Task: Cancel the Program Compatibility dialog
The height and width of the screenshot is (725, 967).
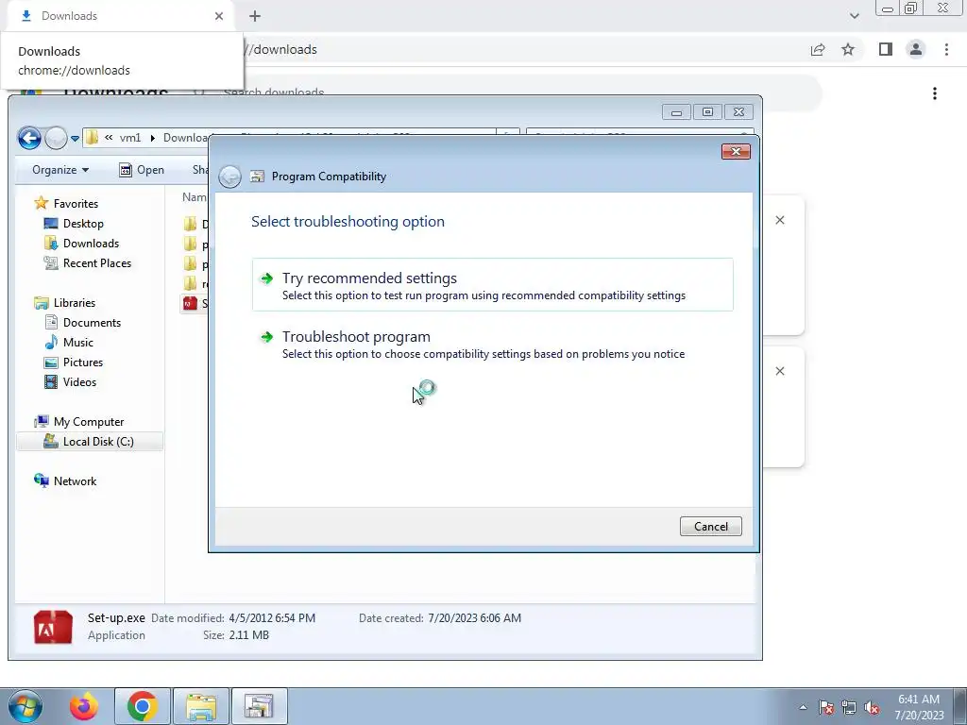Action: tap(710, 527)
